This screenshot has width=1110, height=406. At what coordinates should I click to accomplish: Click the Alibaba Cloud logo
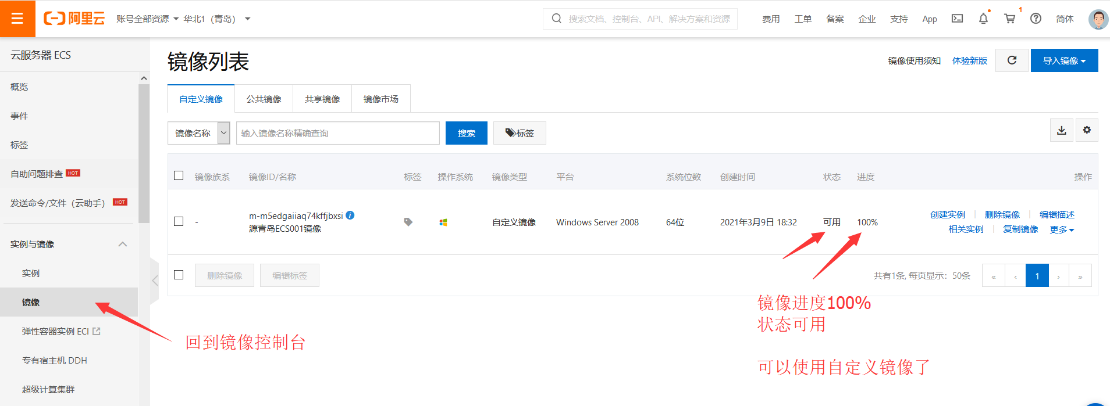(74, 19)
